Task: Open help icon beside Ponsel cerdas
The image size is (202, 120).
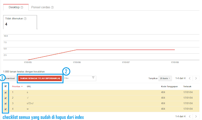Action: (52, 8)
